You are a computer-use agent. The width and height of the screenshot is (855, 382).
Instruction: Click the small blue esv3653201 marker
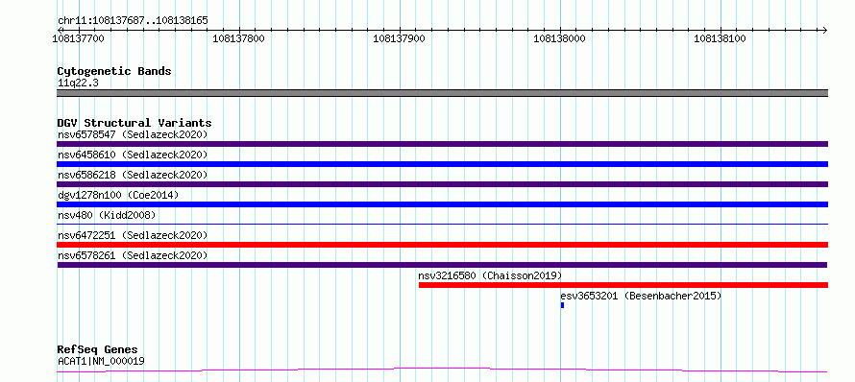click(562, 305)
